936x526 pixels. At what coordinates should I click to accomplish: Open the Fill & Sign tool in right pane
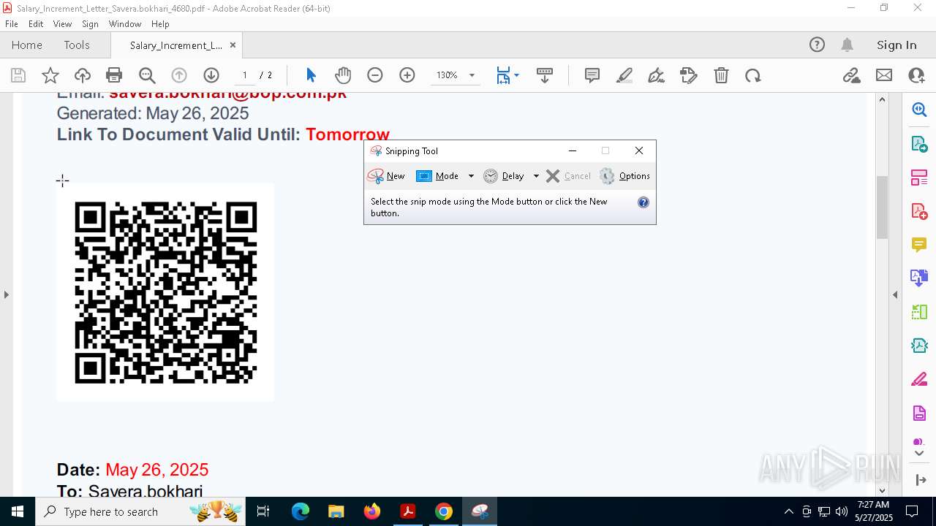[919, 379]
